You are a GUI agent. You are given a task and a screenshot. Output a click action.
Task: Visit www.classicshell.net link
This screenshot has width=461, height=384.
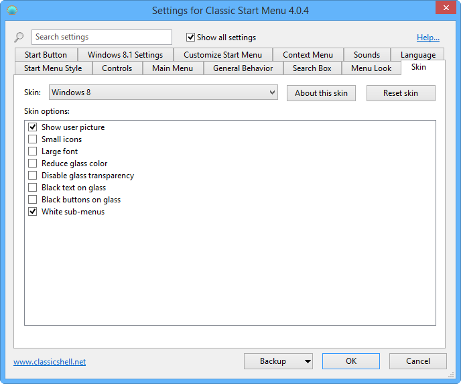coord(50,362)
